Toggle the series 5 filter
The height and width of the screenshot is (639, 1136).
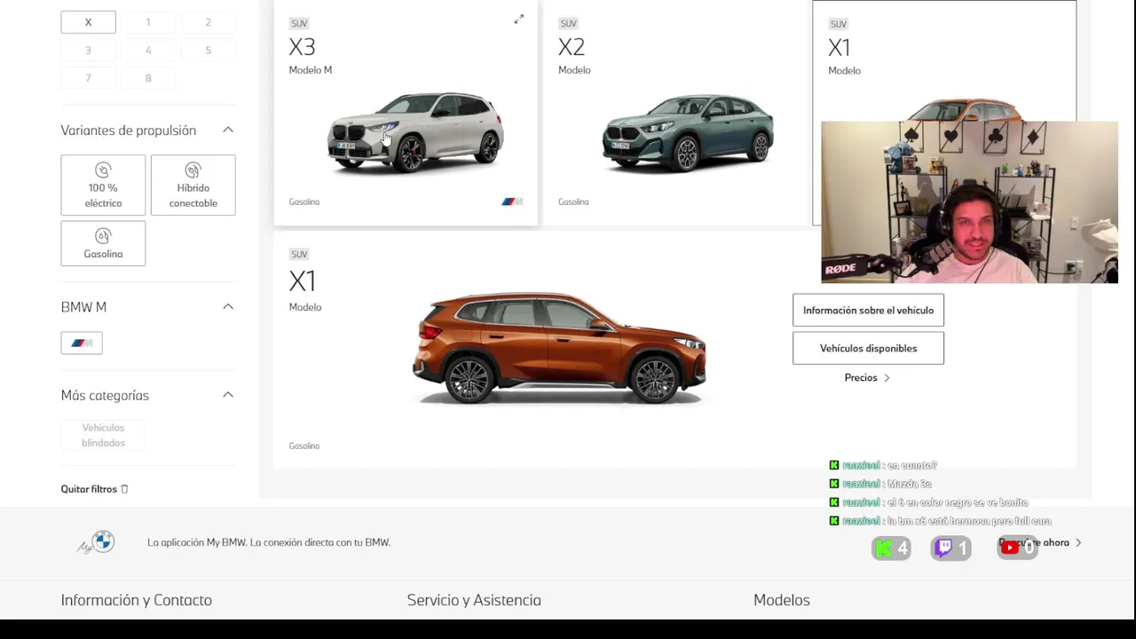coord(208,50)
